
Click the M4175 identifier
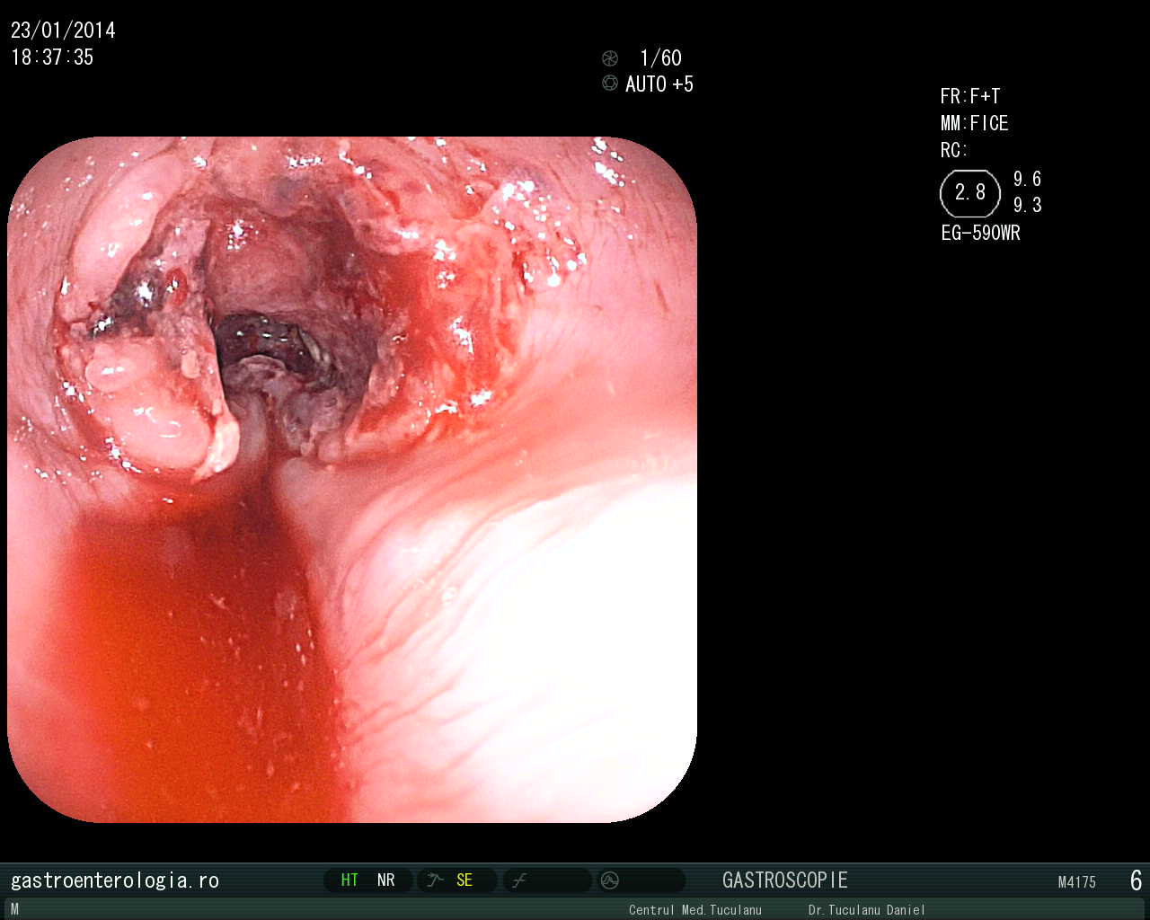click(1077, 882)
